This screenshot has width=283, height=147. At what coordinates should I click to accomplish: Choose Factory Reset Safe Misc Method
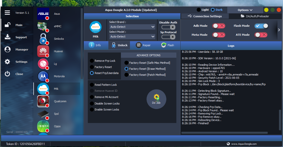[x=126, y=63]
